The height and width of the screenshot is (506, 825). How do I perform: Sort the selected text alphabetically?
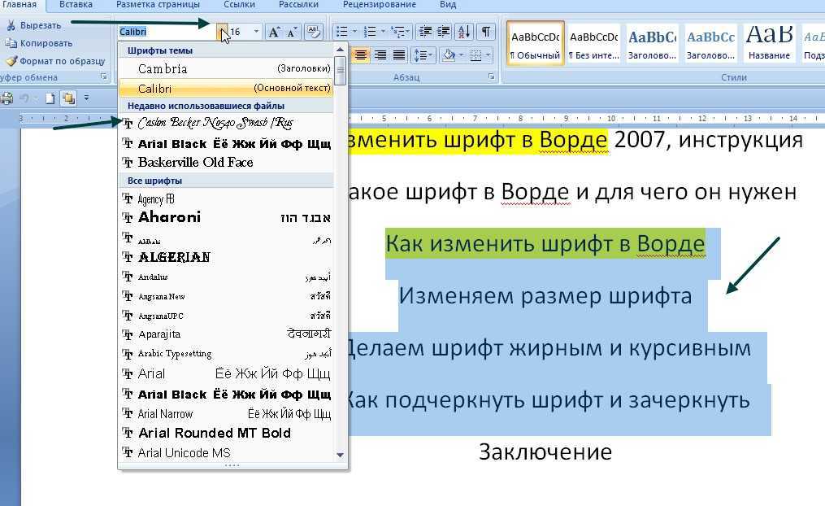click(464, 32)
